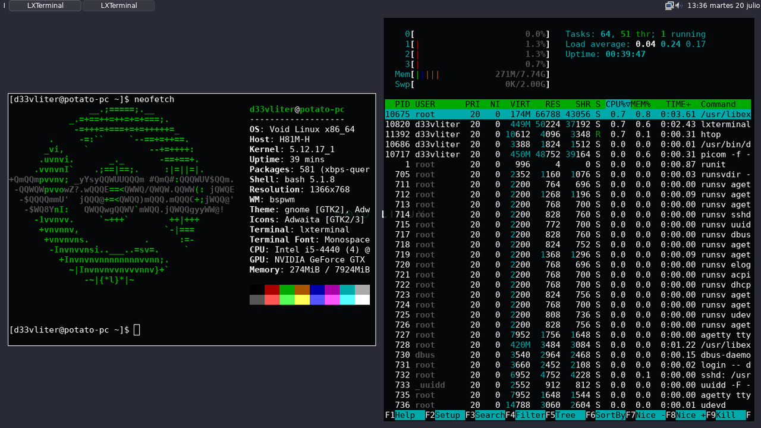This screenshot has height=428, width=761.
Task: Select the dark red color block in neofetch
Action: (272, 289)
